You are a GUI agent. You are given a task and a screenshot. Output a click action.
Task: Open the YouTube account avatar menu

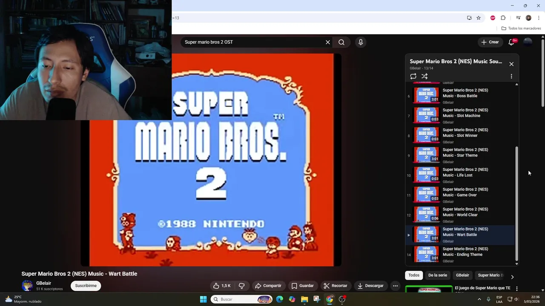pos(528,42)
